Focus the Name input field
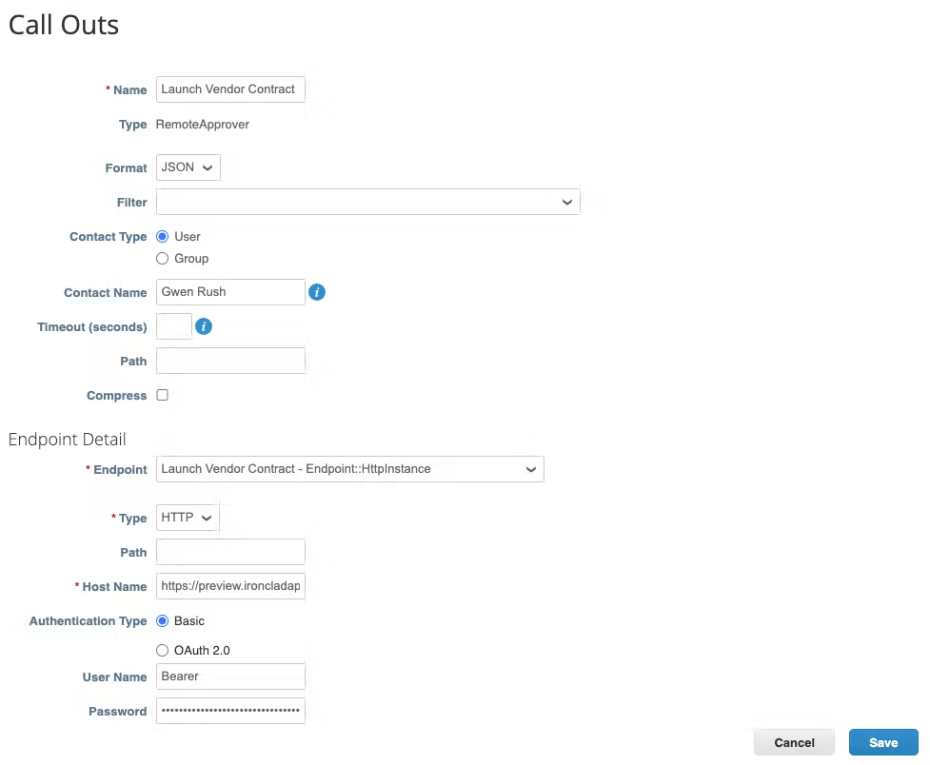 pos(230,88)
